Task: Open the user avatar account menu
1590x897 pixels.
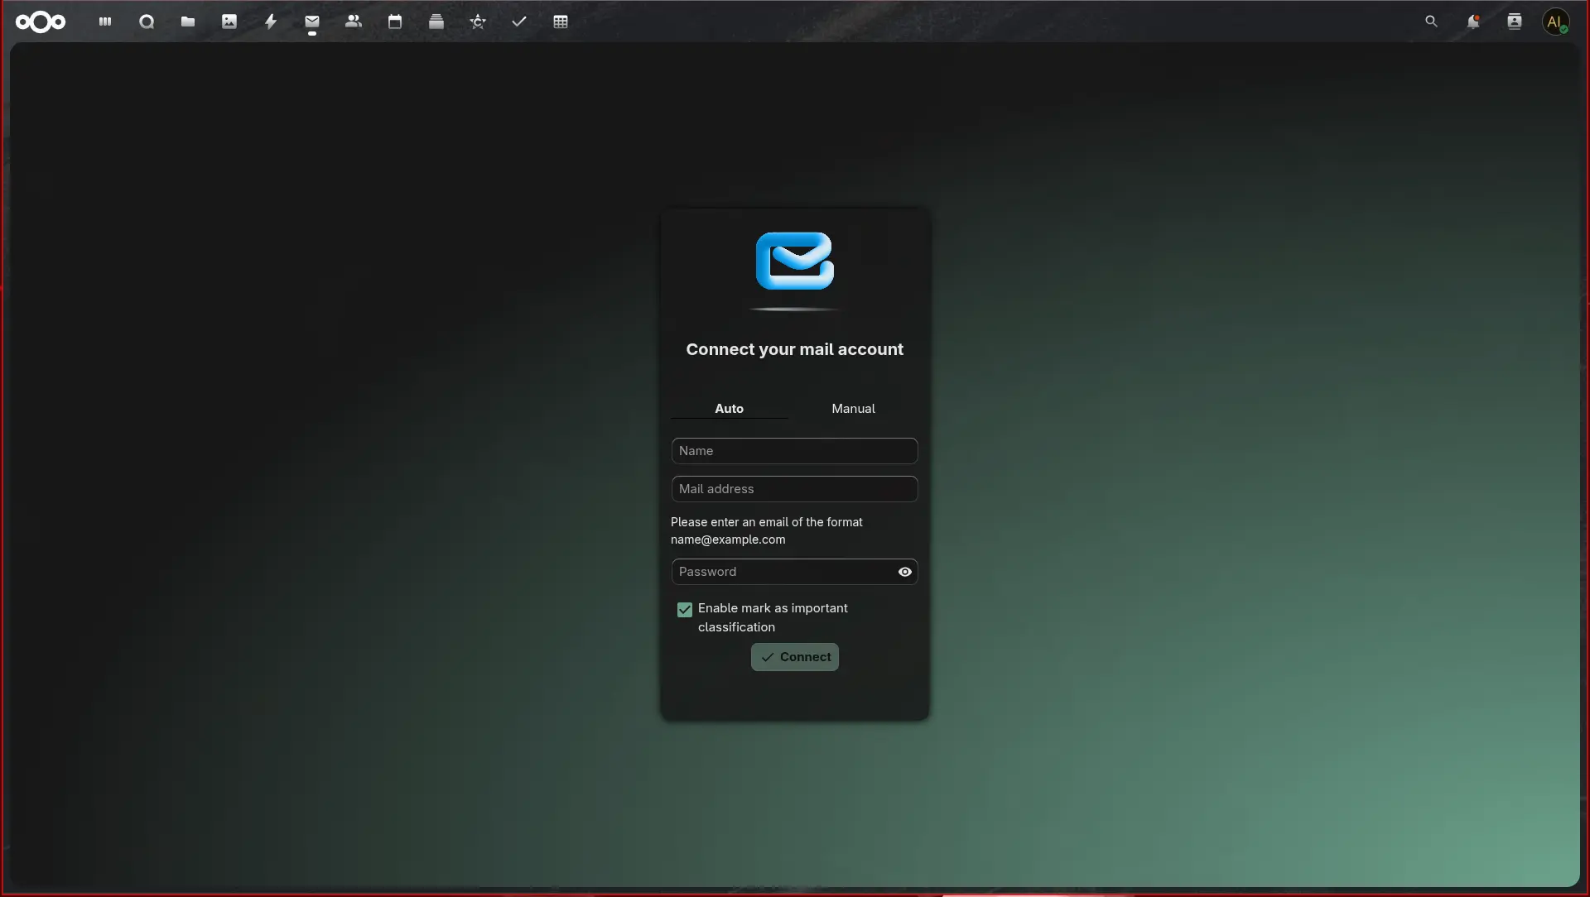Action: pyautogui.click(x=1556, y=22)
